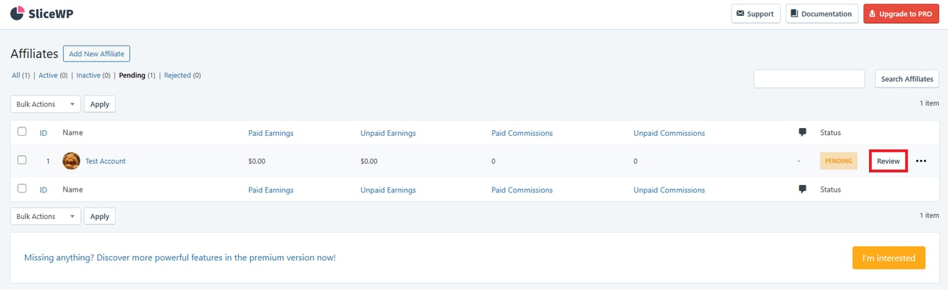The image size is (948, 295).
Task: Click the I'm interested button
Action: (x=888, y=258)
